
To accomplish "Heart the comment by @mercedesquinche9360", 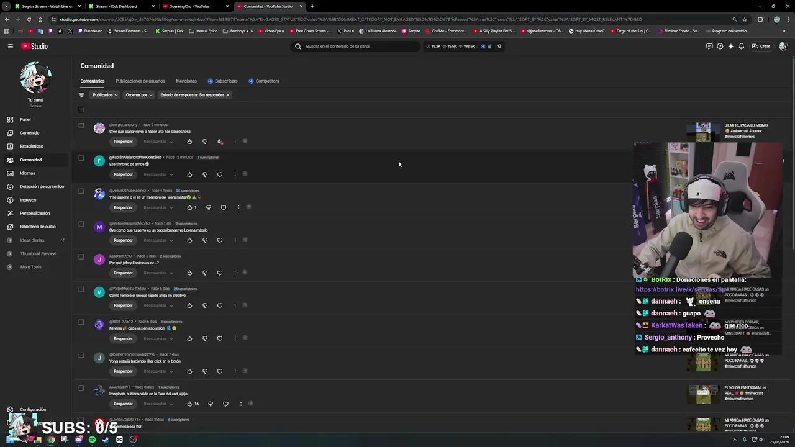I will [220, 240].
